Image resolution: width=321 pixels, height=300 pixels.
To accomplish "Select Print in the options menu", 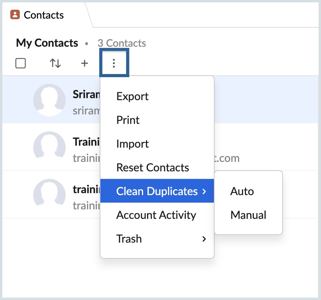I will [x=128, y=120].
